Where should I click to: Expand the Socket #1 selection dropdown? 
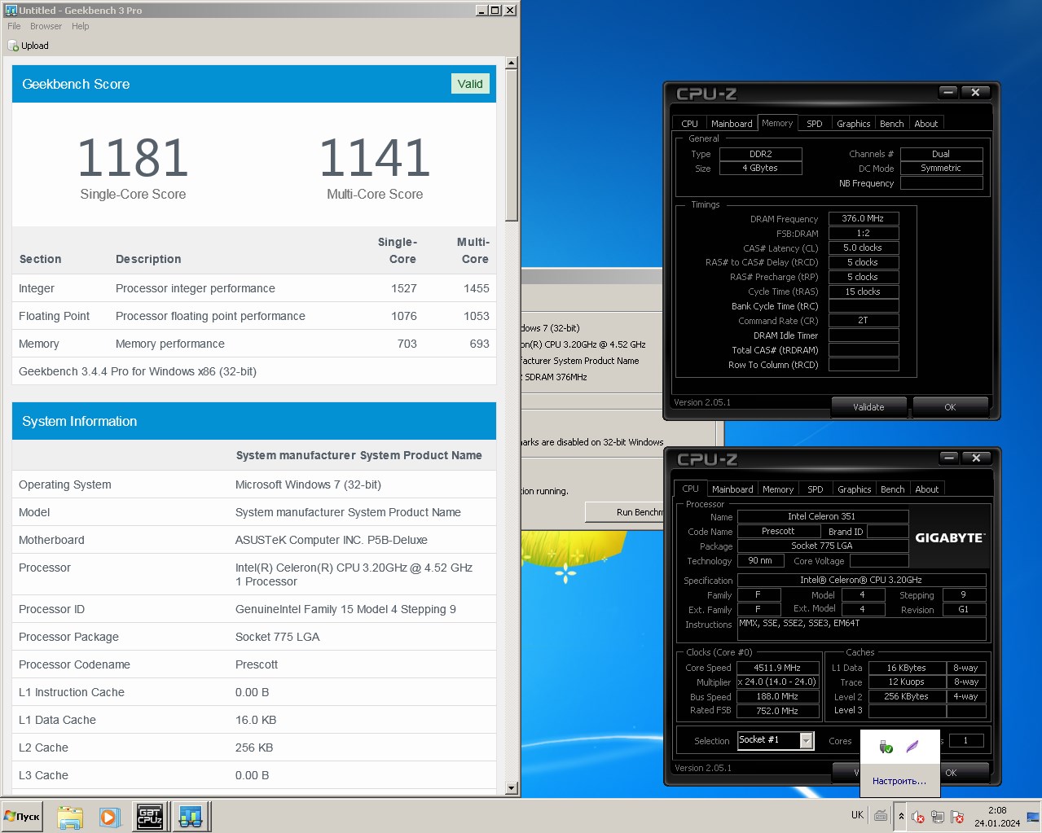pyautogui.click(x=806, y=740)
